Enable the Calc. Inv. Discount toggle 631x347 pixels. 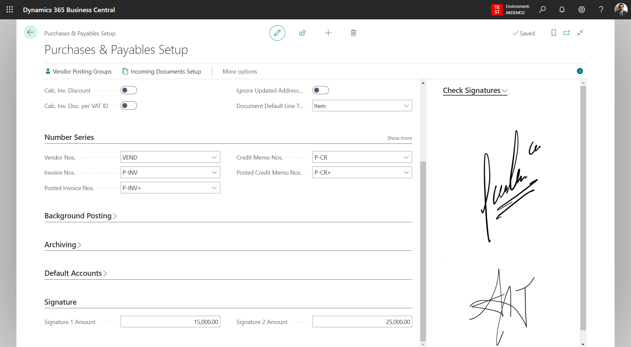pyautogui.click(x=129, y=90)
